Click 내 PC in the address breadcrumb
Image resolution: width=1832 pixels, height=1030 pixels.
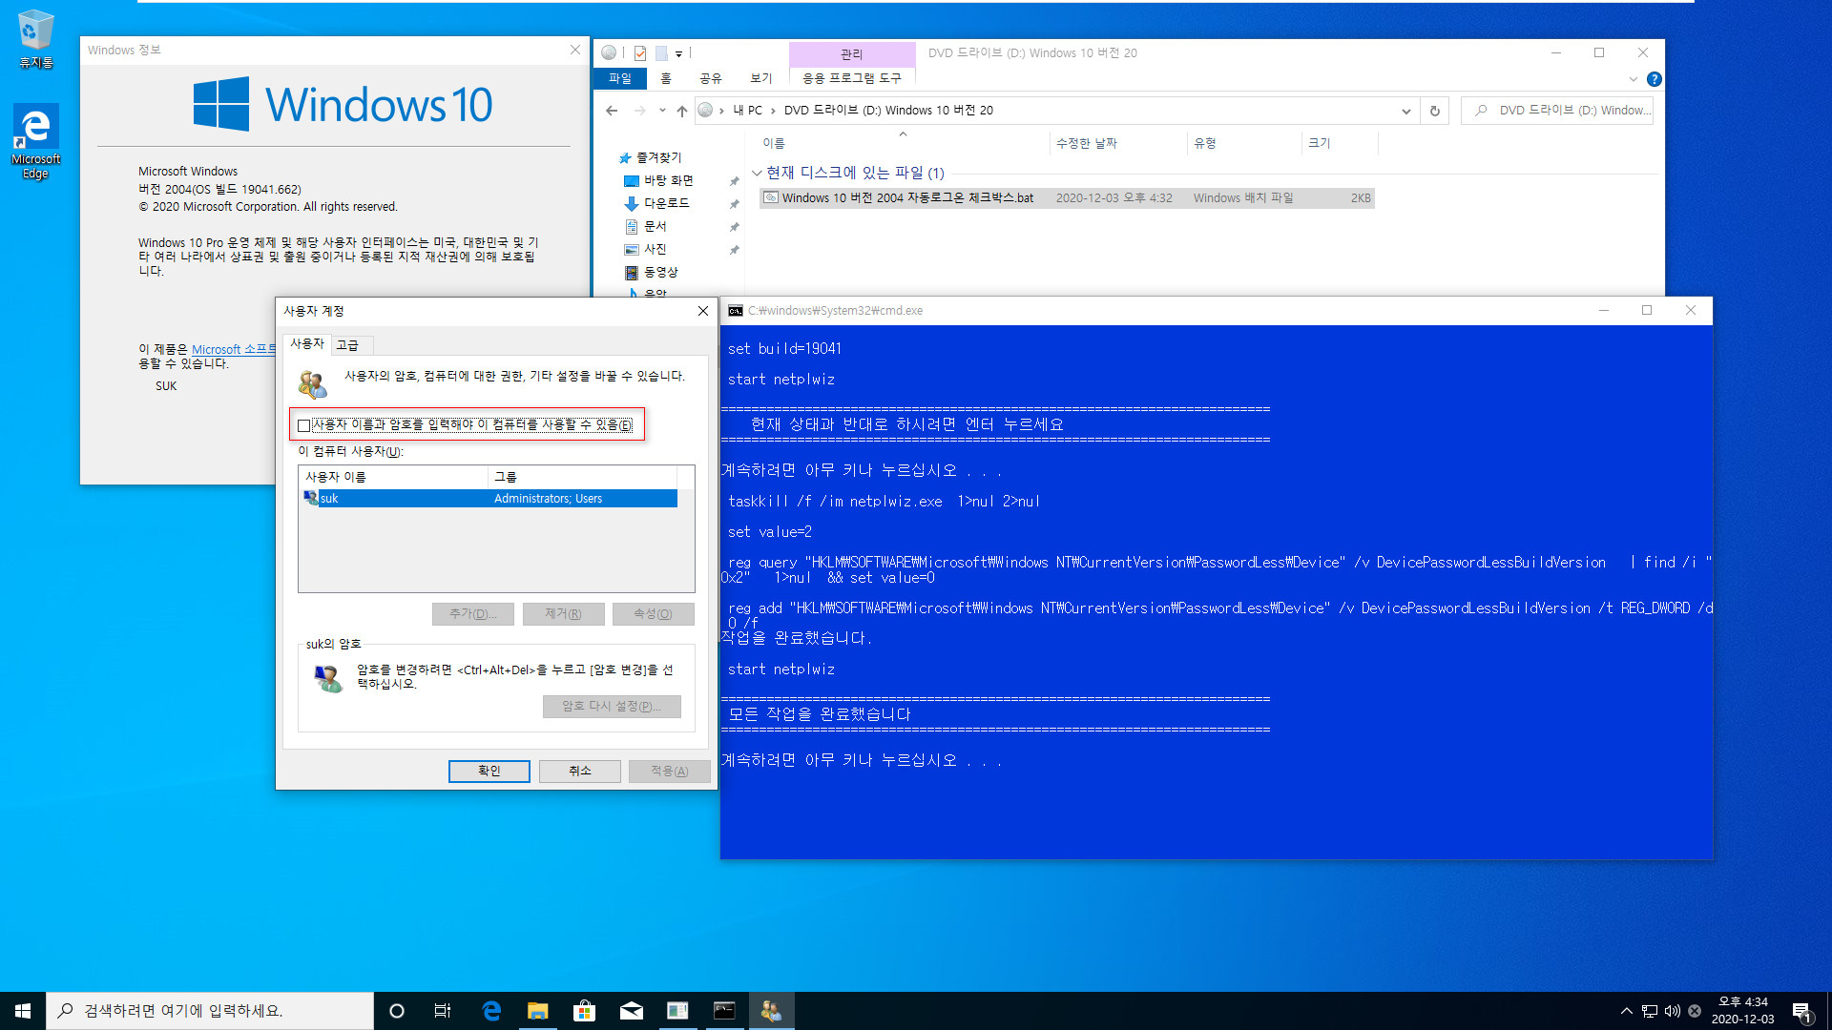click(x=747, y=111)
